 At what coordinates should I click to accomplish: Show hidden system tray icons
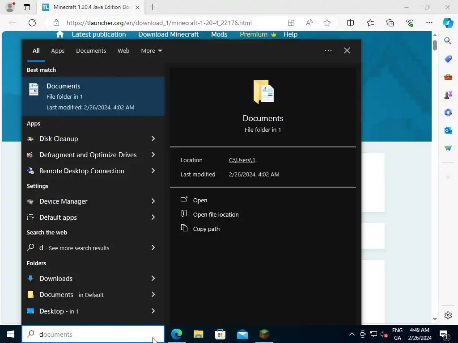[352, 334]
